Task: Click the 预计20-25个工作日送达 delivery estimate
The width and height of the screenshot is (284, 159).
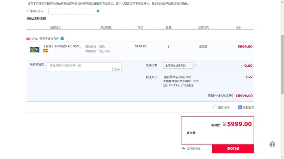Action: (x=178, y=86)
